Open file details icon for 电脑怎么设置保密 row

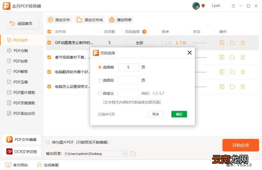tap(222, 87)
